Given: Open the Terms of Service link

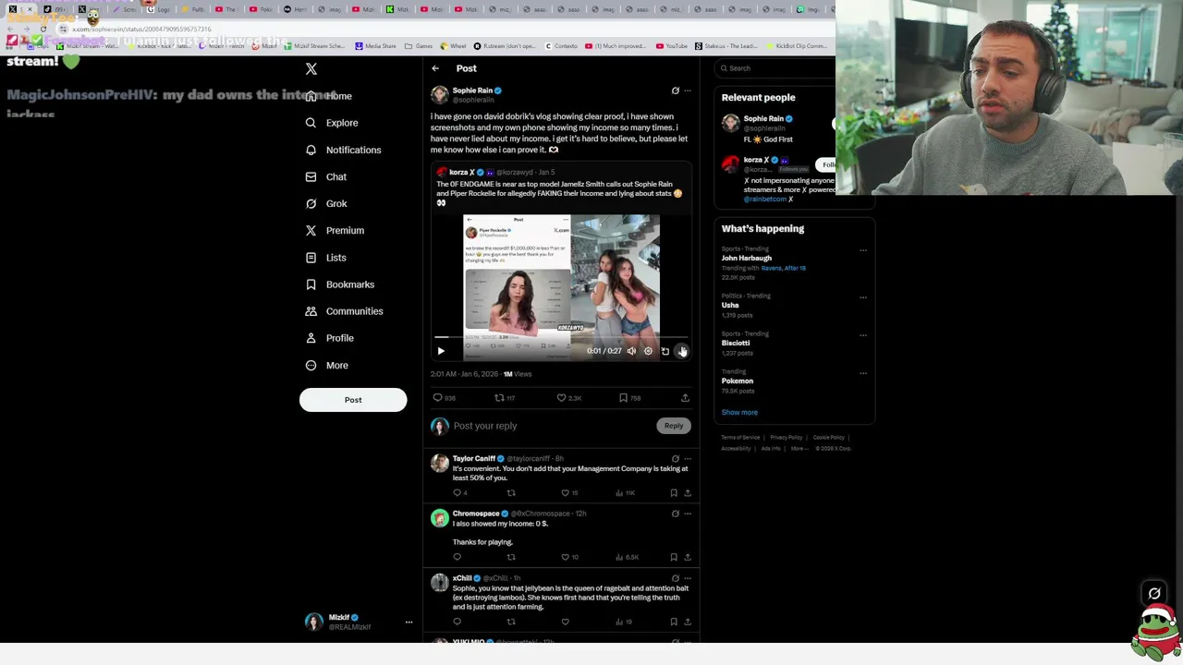Looking at the screenshot, I should click(x=740, y=438).
